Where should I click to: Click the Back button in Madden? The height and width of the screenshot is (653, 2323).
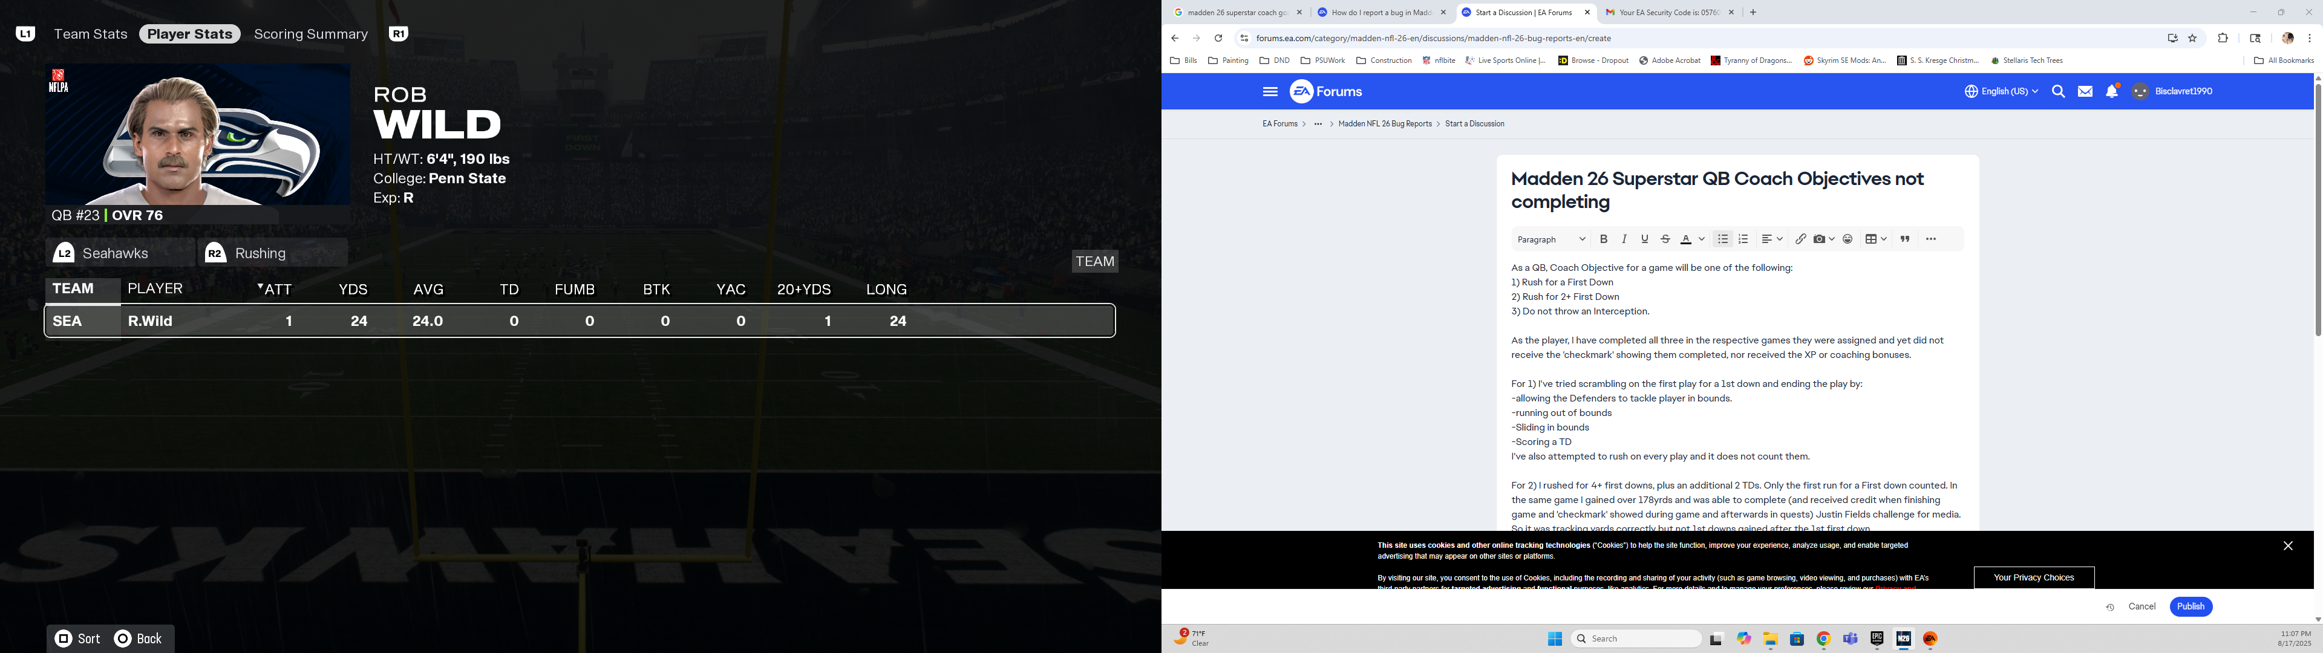click(138, 638)
